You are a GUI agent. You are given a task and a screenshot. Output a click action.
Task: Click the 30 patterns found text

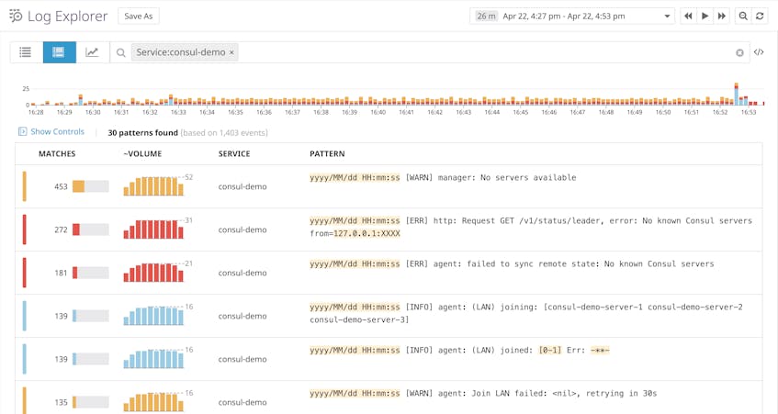pos(142,133)
